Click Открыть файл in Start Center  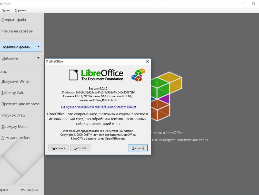pyautogui.click(x=14, y=20)
